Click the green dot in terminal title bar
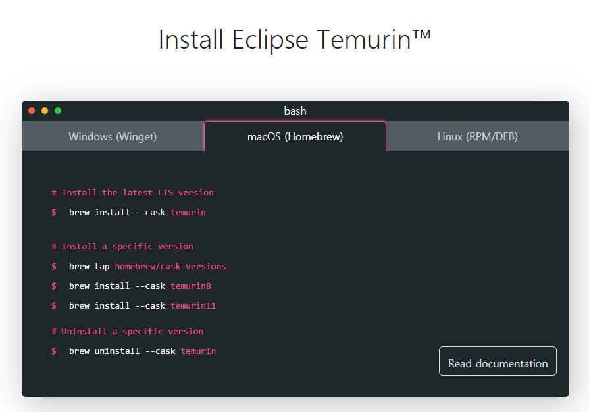This screenshot has width=589, height=412. coord(58,111)
